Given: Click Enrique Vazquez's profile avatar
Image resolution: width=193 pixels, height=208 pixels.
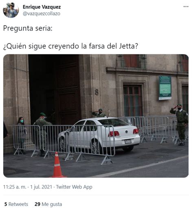Looking at the screenshot, I should 11,10.
